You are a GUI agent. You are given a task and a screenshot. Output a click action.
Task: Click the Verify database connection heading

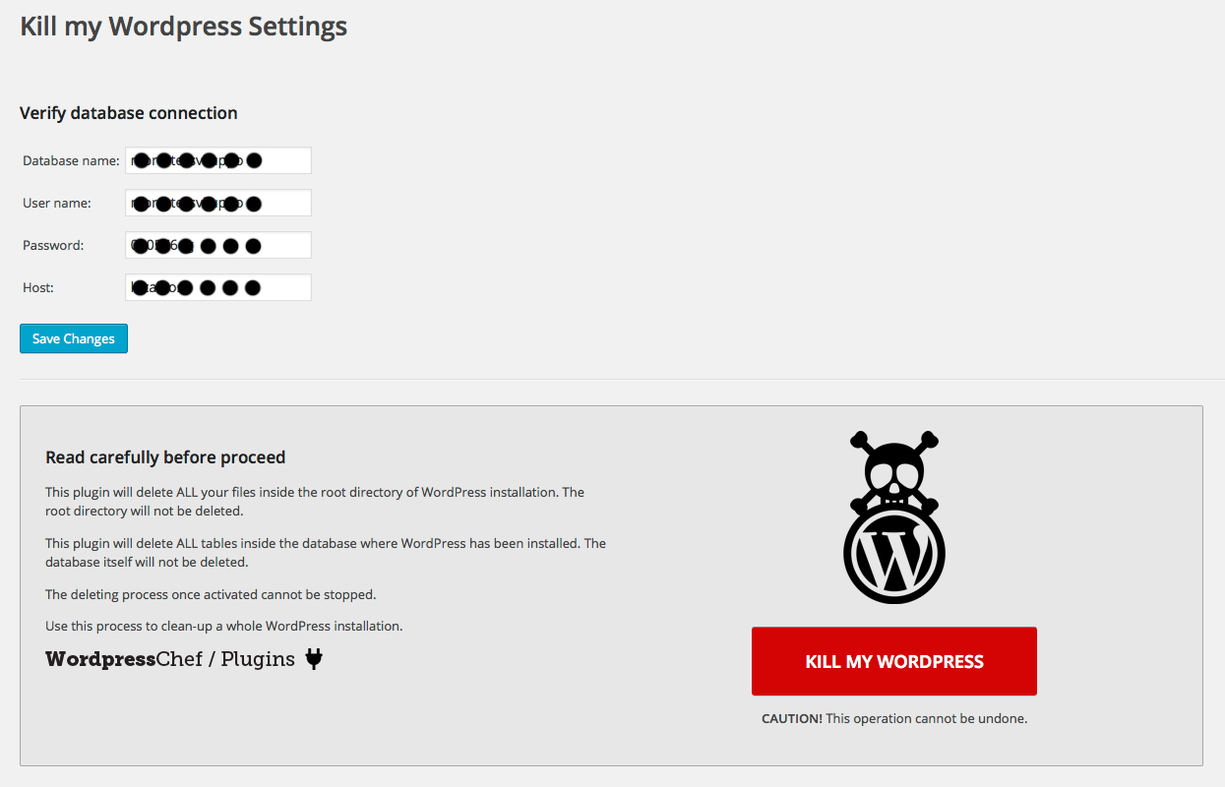pyautogui.click(x=129, y=113)
